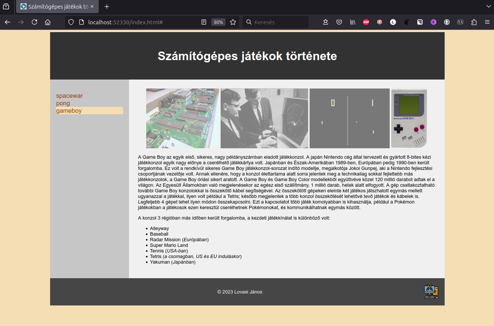Go forward one page in browser
The height and width of the screenshot is (326, 494).
pyautogui.click(x=21, y=22)
